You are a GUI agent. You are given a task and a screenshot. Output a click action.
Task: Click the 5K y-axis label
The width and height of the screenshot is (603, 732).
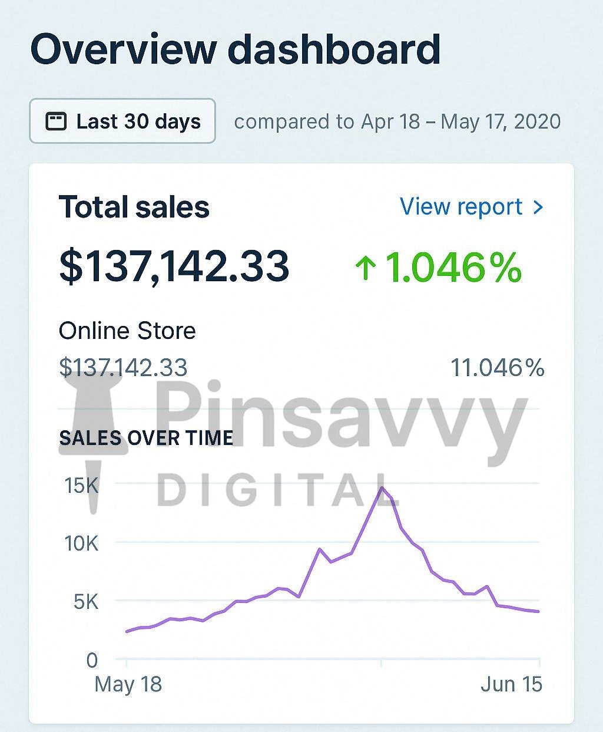(x=86, y=602)
